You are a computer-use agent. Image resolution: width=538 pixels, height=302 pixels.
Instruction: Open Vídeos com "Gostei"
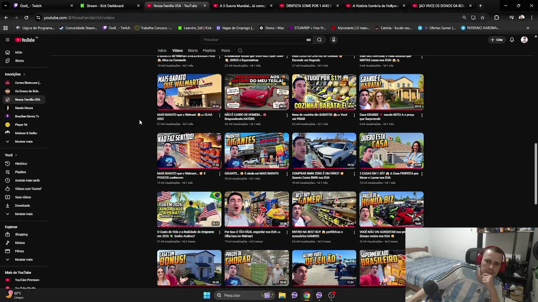point(24,189)
